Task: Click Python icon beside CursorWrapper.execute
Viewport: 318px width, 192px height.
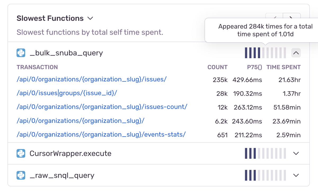Action: point(21,153)
